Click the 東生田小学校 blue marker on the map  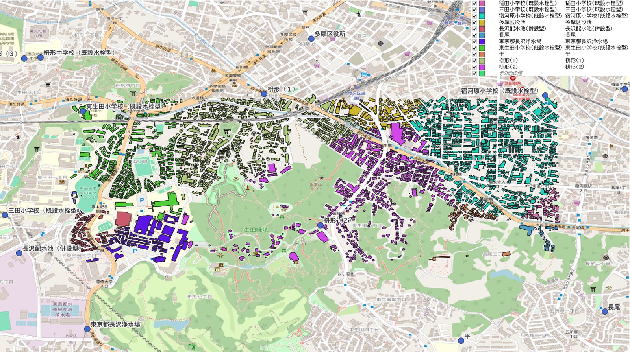pyautogui.click(x=83, y=111)
